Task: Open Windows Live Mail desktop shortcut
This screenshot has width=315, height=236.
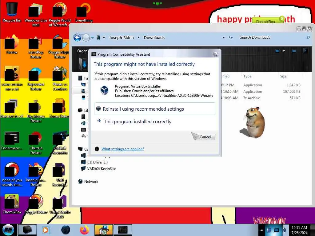Action: point(36,14)
